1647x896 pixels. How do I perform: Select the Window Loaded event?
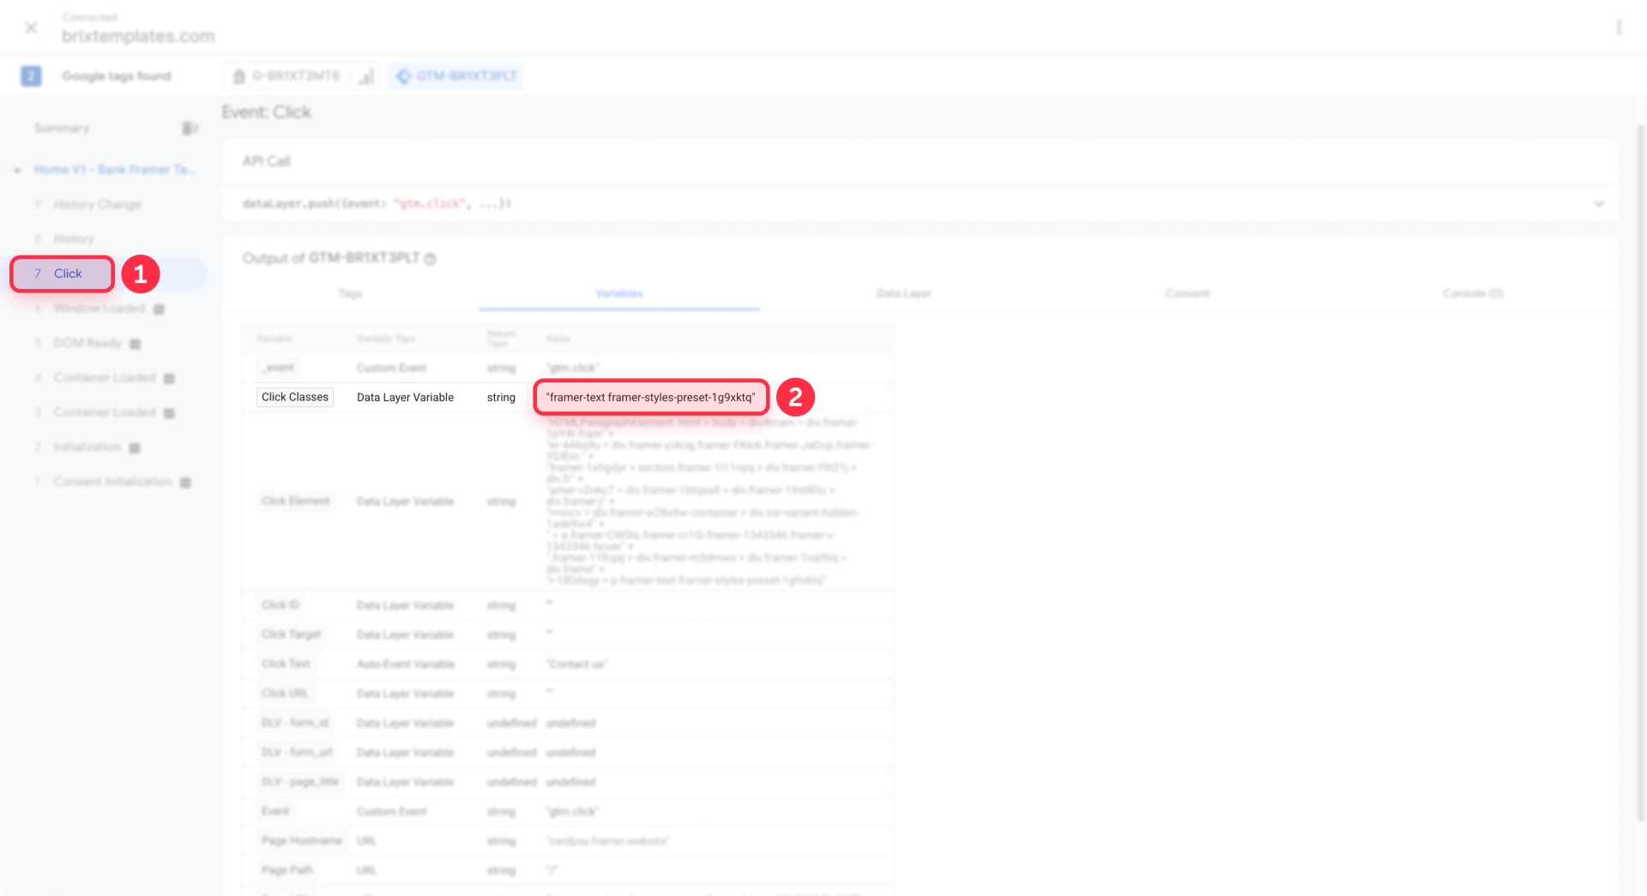(100, 308)
